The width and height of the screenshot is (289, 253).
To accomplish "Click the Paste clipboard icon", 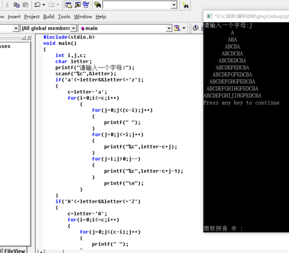I will [x=26, y=5].
